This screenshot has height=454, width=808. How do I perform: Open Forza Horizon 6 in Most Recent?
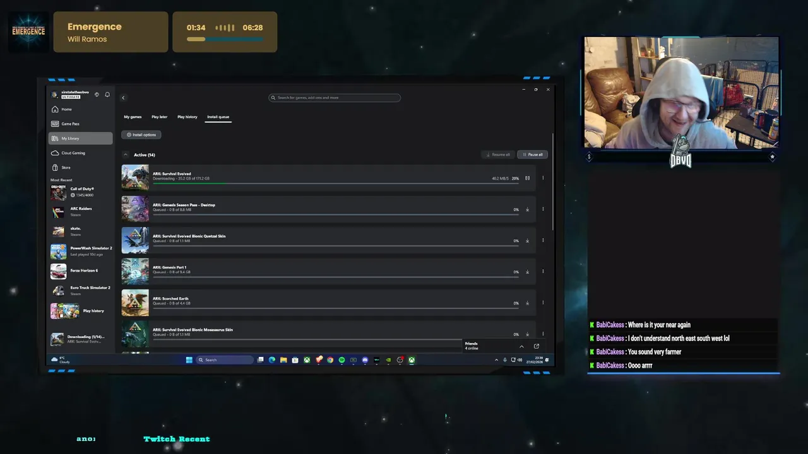pyautogui.click(x=81, y=271)
